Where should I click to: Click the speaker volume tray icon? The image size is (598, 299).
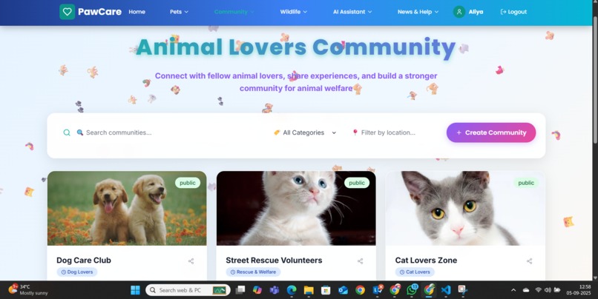[x=548, y=290]
